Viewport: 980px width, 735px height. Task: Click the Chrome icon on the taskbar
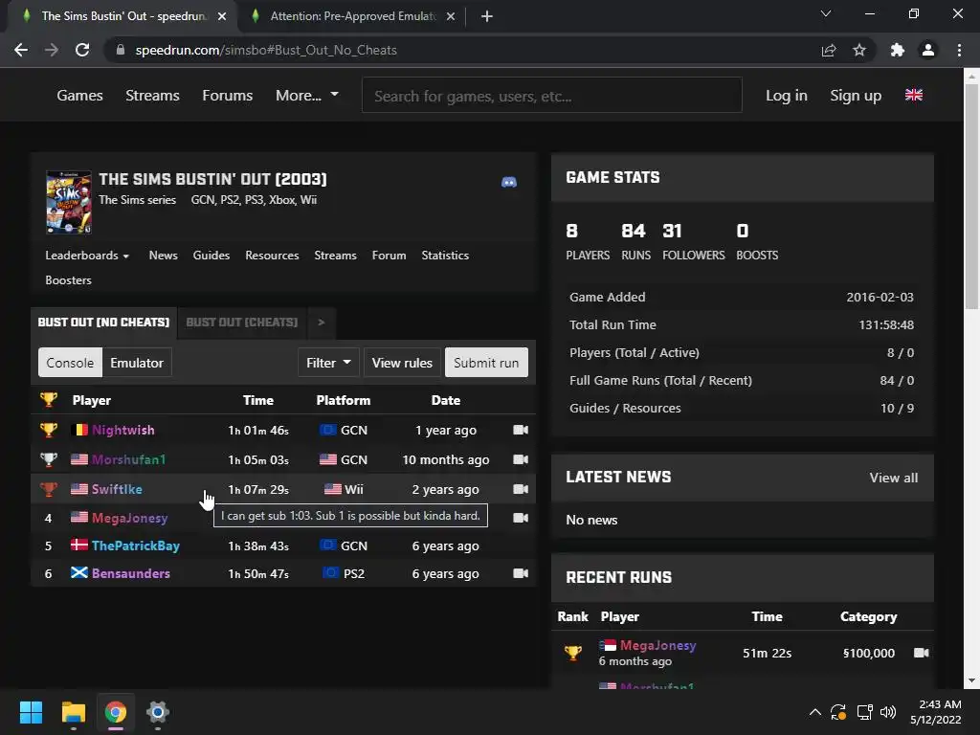(x=116, y=712)
